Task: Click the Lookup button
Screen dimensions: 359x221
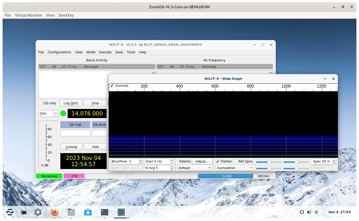Action: 72,147
